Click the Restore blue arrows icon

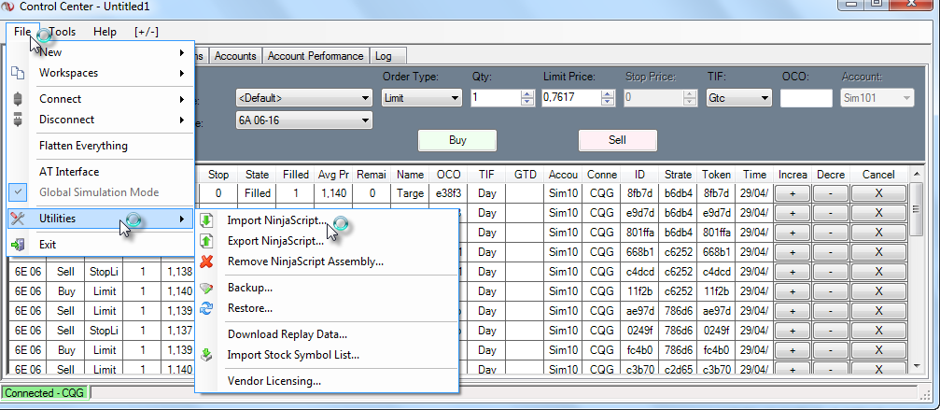coord(206,308)
